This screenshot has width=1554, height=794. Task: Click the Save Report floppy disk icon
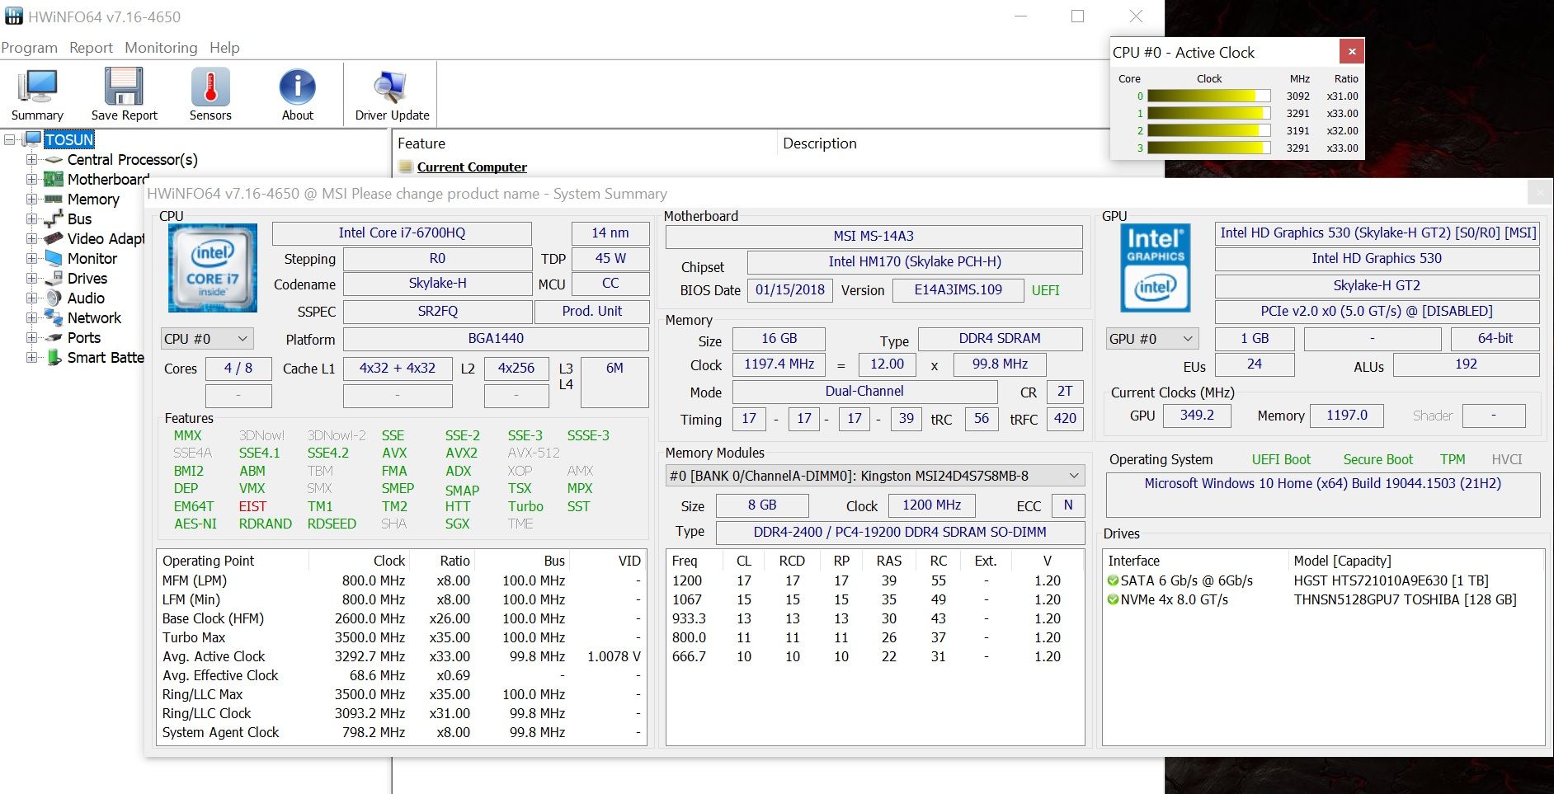124,87
